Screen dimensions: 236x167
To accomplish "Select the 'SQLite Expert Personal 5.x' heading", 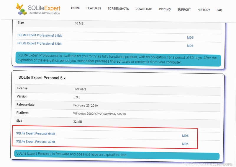I will tap(42, 78).
